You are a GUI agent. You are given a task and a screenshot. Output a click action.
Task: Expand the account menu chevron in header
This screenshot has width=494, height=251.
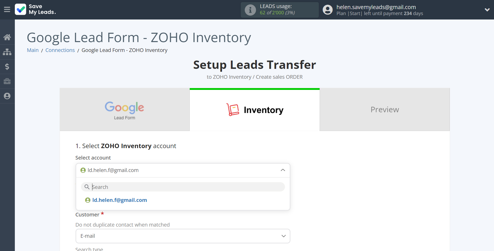[487, 10]
